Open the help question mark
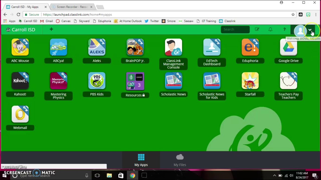321x180 pixels. tap(284, 29)
